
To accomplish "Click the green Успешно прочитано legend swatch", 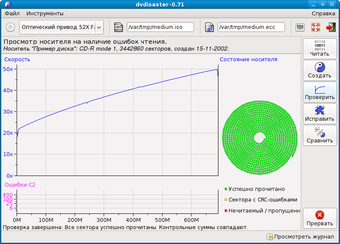I will 226,189.
